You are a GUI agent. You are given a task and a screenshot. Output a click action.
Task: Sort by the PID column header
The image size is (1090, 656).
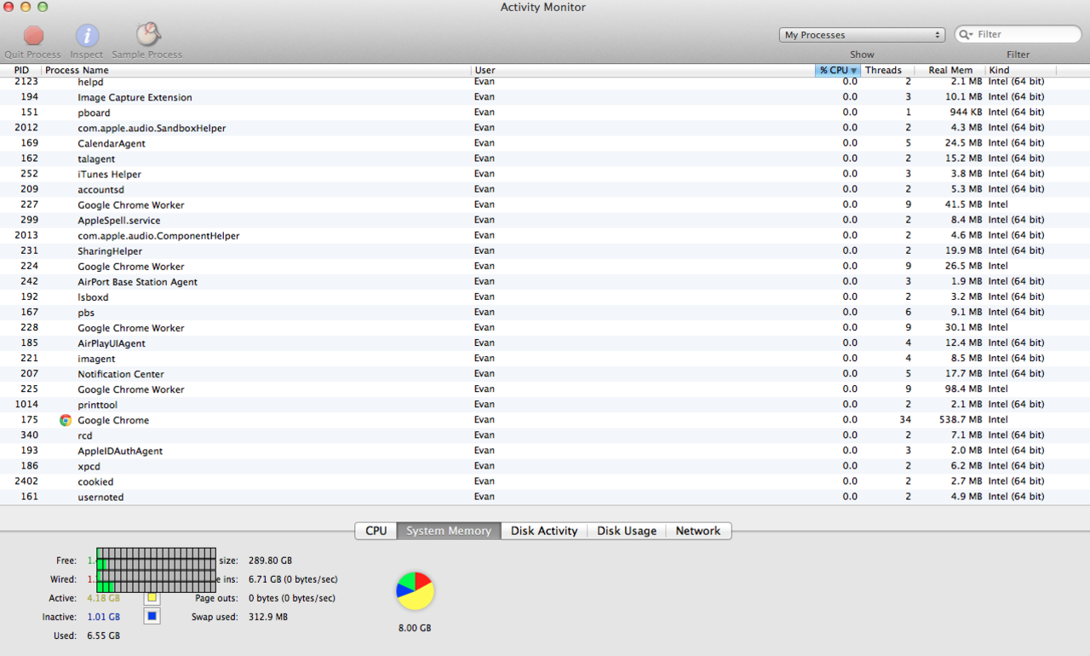(x=21, y=70)
